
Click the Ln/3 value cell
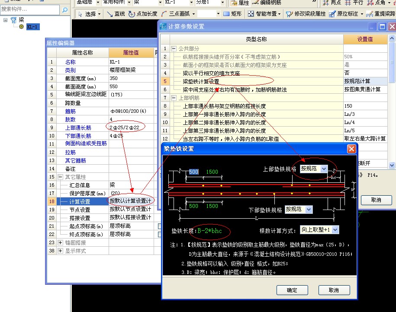[365, 114]
